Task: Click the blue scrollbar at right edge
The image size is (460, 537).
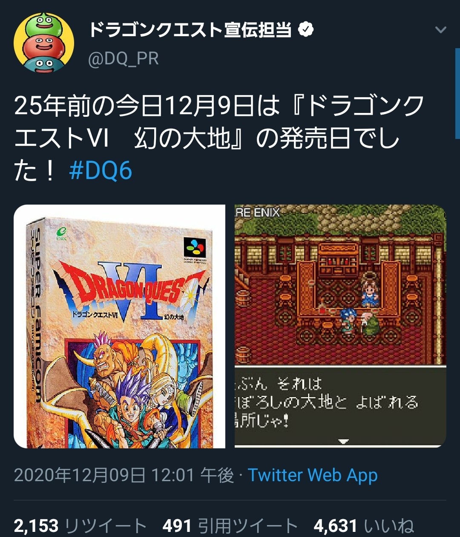Action: [x=457, y=93]
